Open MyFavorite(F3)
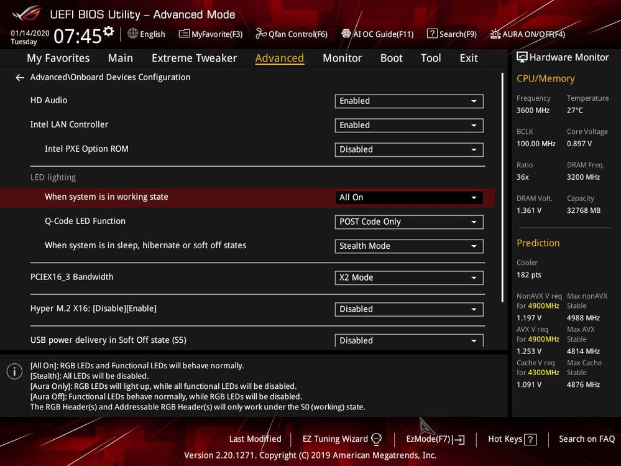This screenshot has height=466, width=621. click(211, 34)
